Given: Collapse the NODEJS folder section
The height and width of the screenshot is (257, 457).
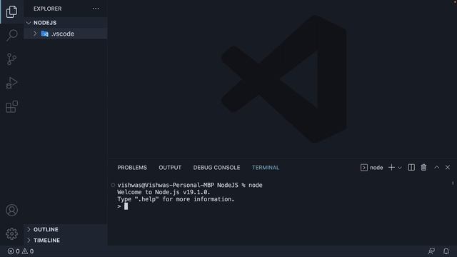Looking at the screenshot, I should 29,23.
